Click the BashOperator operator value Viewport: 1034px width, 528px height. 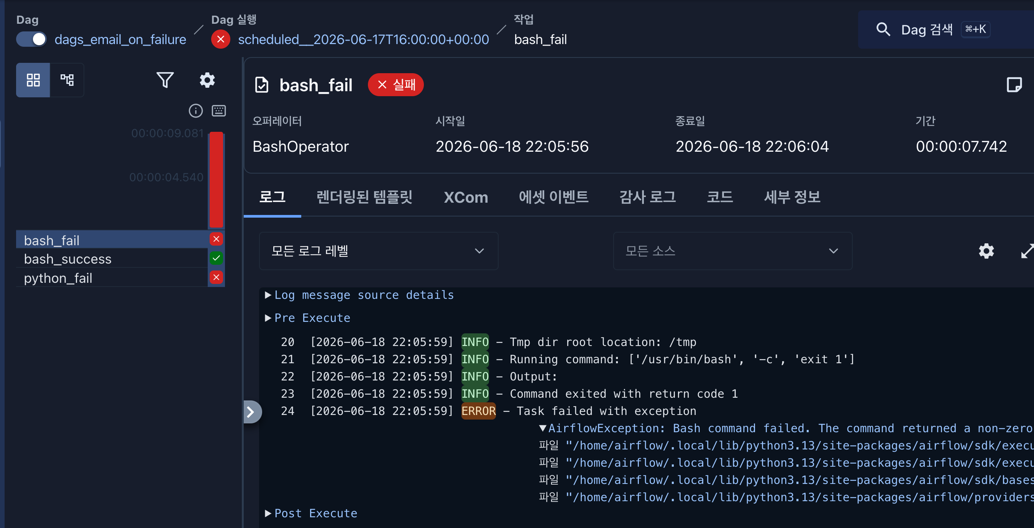click(x=300, y=146)
